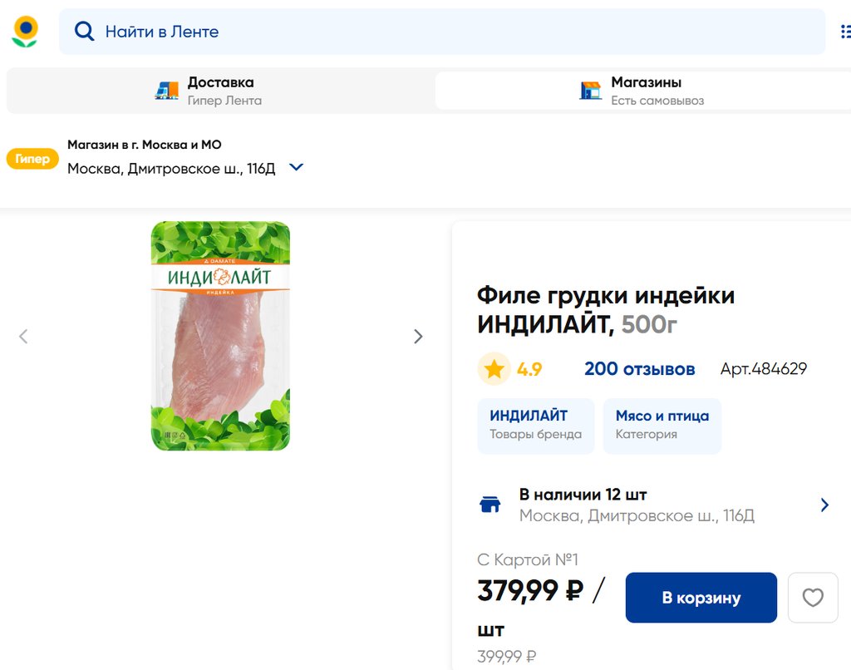Switch to the Доставка tab
The width and height of the screenshot is (851, 670).
(x=220, y=91)
